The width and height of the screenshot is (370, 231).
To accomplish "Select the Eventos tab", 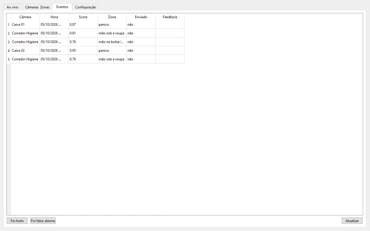I will tap(62, 7).
